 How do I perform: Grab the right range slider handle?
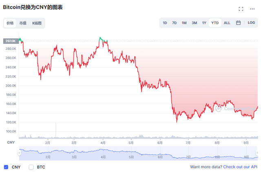[x=257, y=153]
